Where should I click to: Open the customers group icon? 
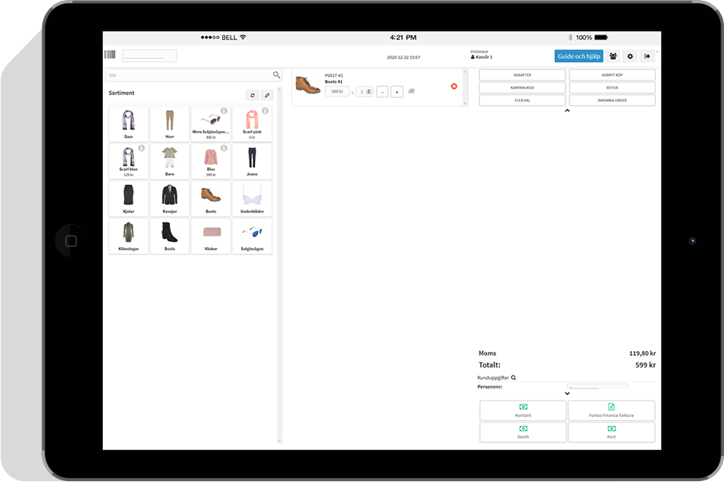pyautogui.click(x=613, y=56)
